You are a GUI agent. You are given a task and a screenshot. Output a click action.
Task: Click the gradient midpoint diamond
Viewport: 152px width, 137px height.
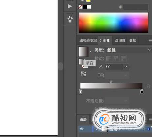(x=111, y=81)
